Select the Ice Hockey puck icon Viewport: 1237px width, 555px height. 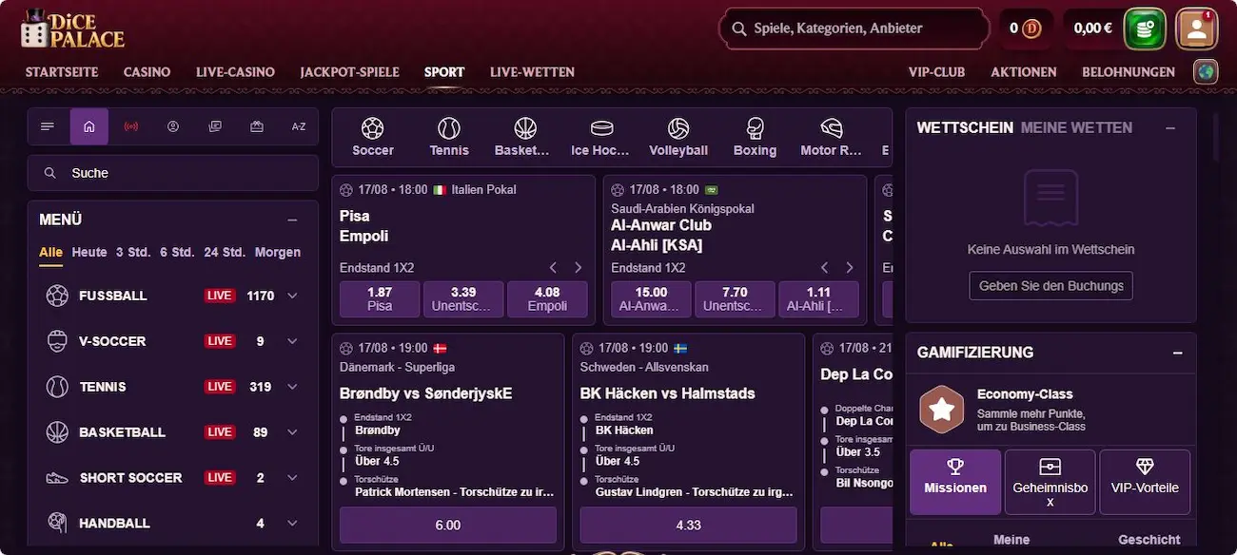pyautogui.click(x=600, y=137)
